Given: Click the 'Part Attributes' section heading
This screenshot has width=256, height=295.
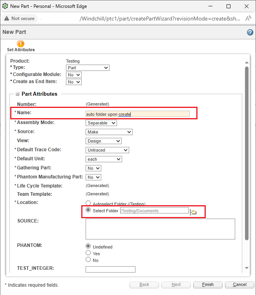Looking at the screenshot, I should point(39,94).
